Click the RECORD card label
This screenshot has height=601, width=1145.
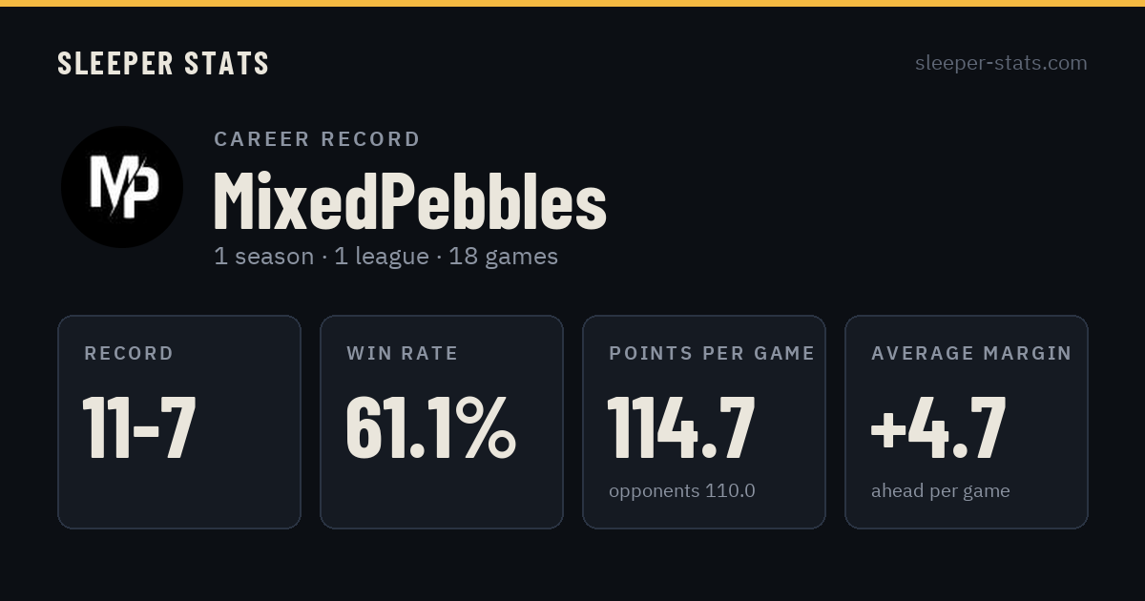pos(129,354)
